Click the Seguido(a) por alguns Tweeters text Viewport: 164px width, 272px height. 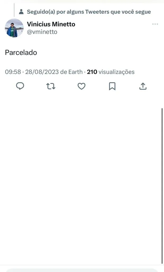click(89, 12)
